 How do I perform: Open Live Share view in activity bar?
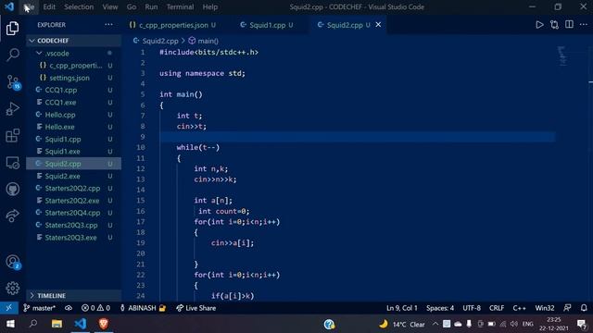click(12, 216)
